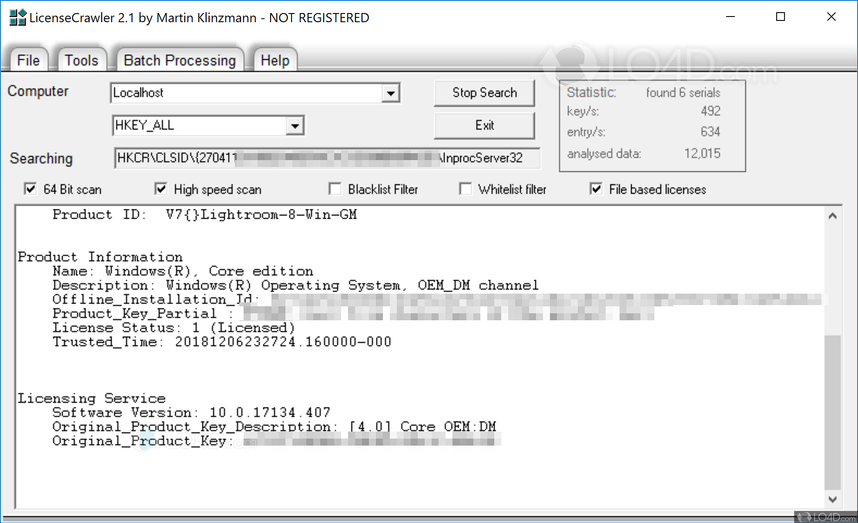Click the Exit button
The width and height of the screenshot is (858, 523).
pyautogui.click(x=484, y=125)
